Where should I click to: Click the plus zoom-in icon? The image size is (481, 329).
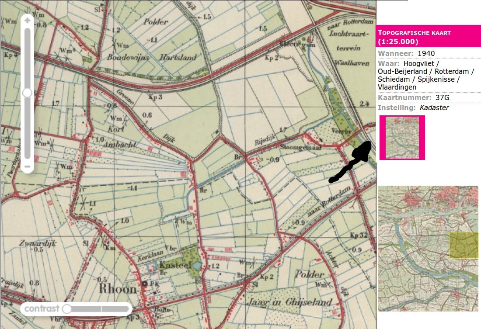point(28,21)
